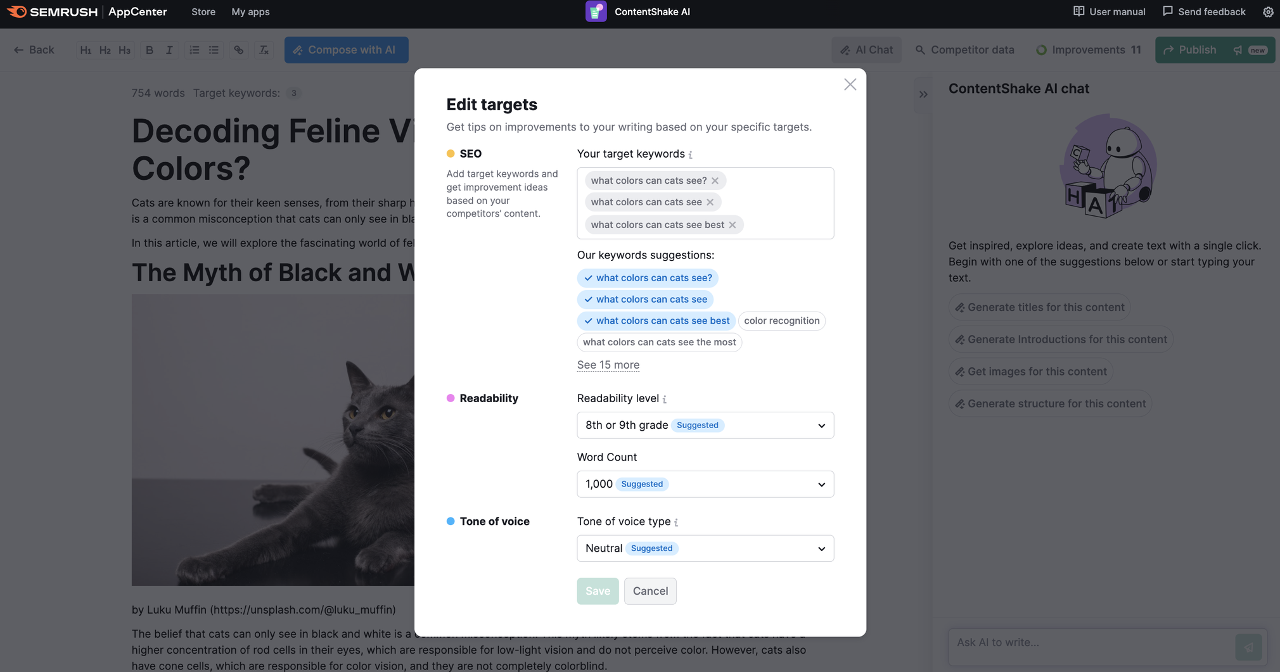Deselect the keyword suggestion 'what colors can cats see?'

(647, 277)
